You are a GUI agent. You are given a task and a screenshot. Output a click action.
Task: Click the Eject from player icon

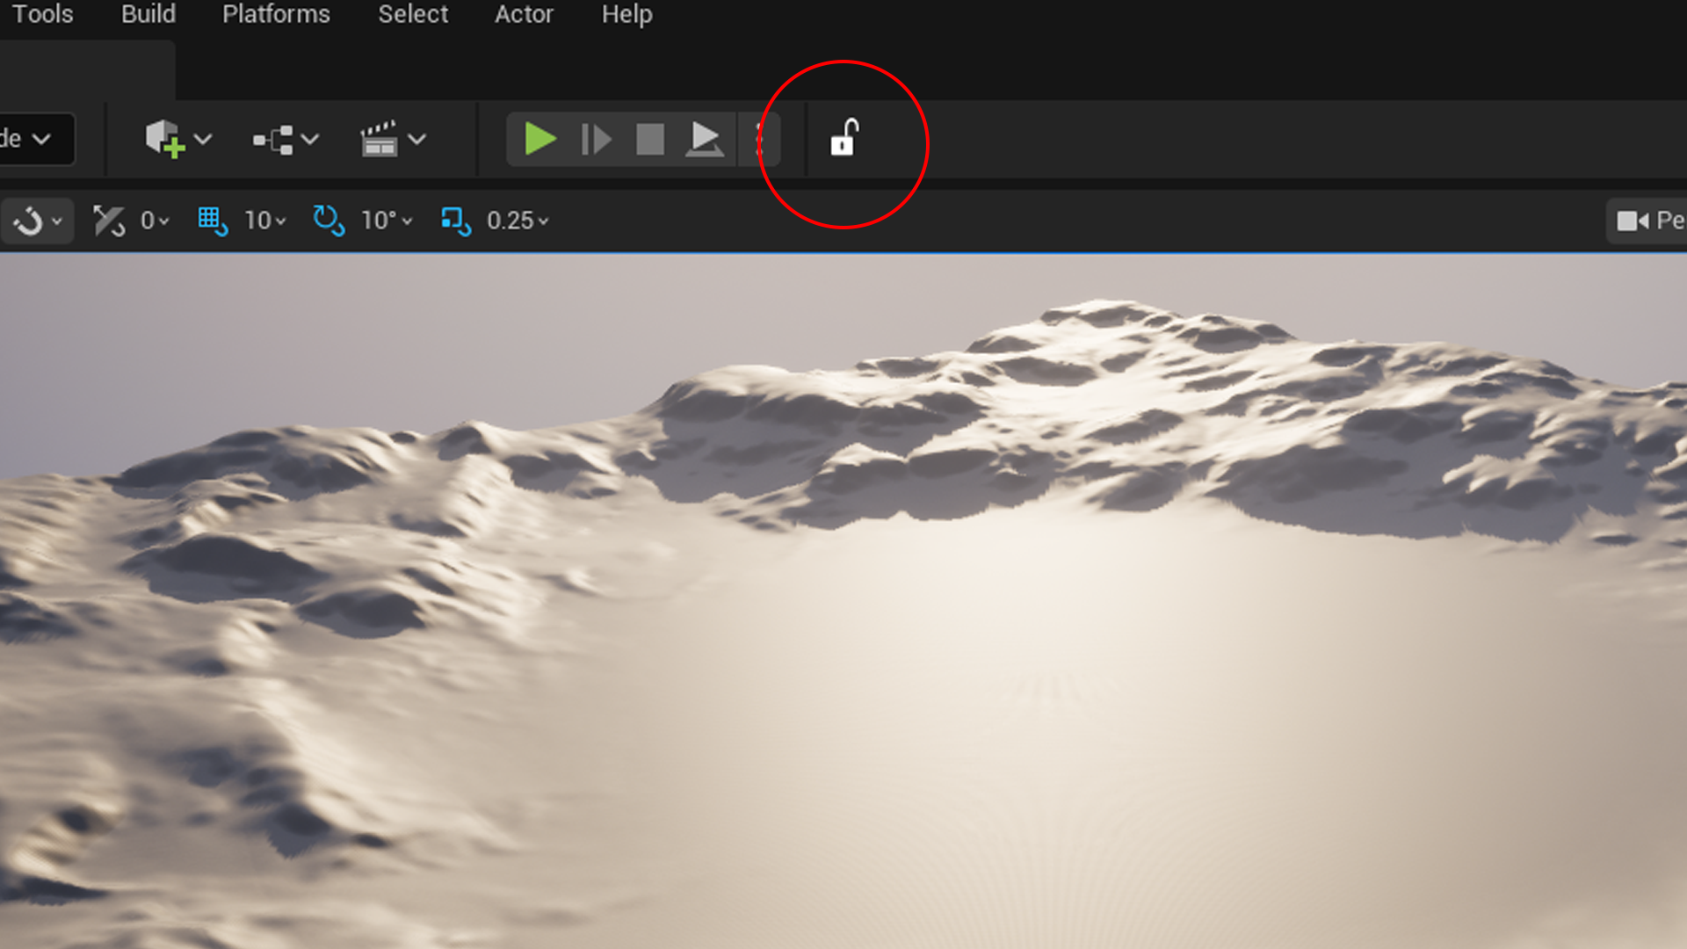click(x=705, y=139)
